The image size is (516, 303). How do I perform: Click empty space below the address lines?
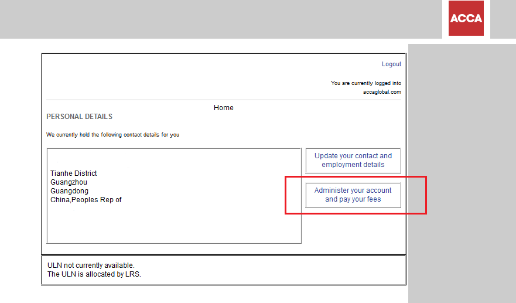coord(173,226)
